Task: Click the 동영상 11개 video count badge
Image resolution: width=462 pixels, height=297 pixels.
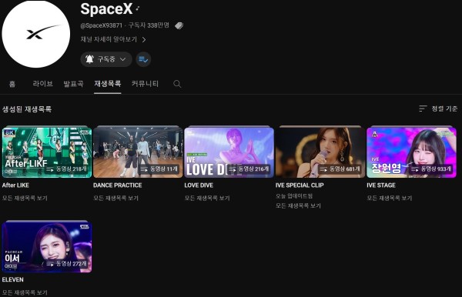Action: (159, 169)
